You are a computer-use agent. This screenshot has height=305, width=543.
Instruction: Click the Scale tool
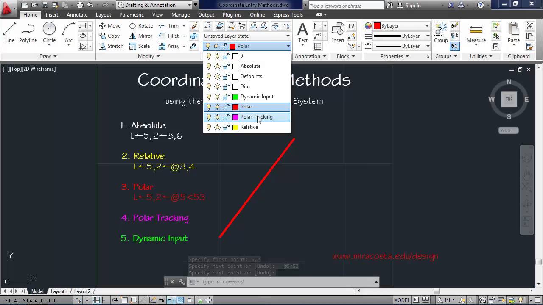(140, 46)
